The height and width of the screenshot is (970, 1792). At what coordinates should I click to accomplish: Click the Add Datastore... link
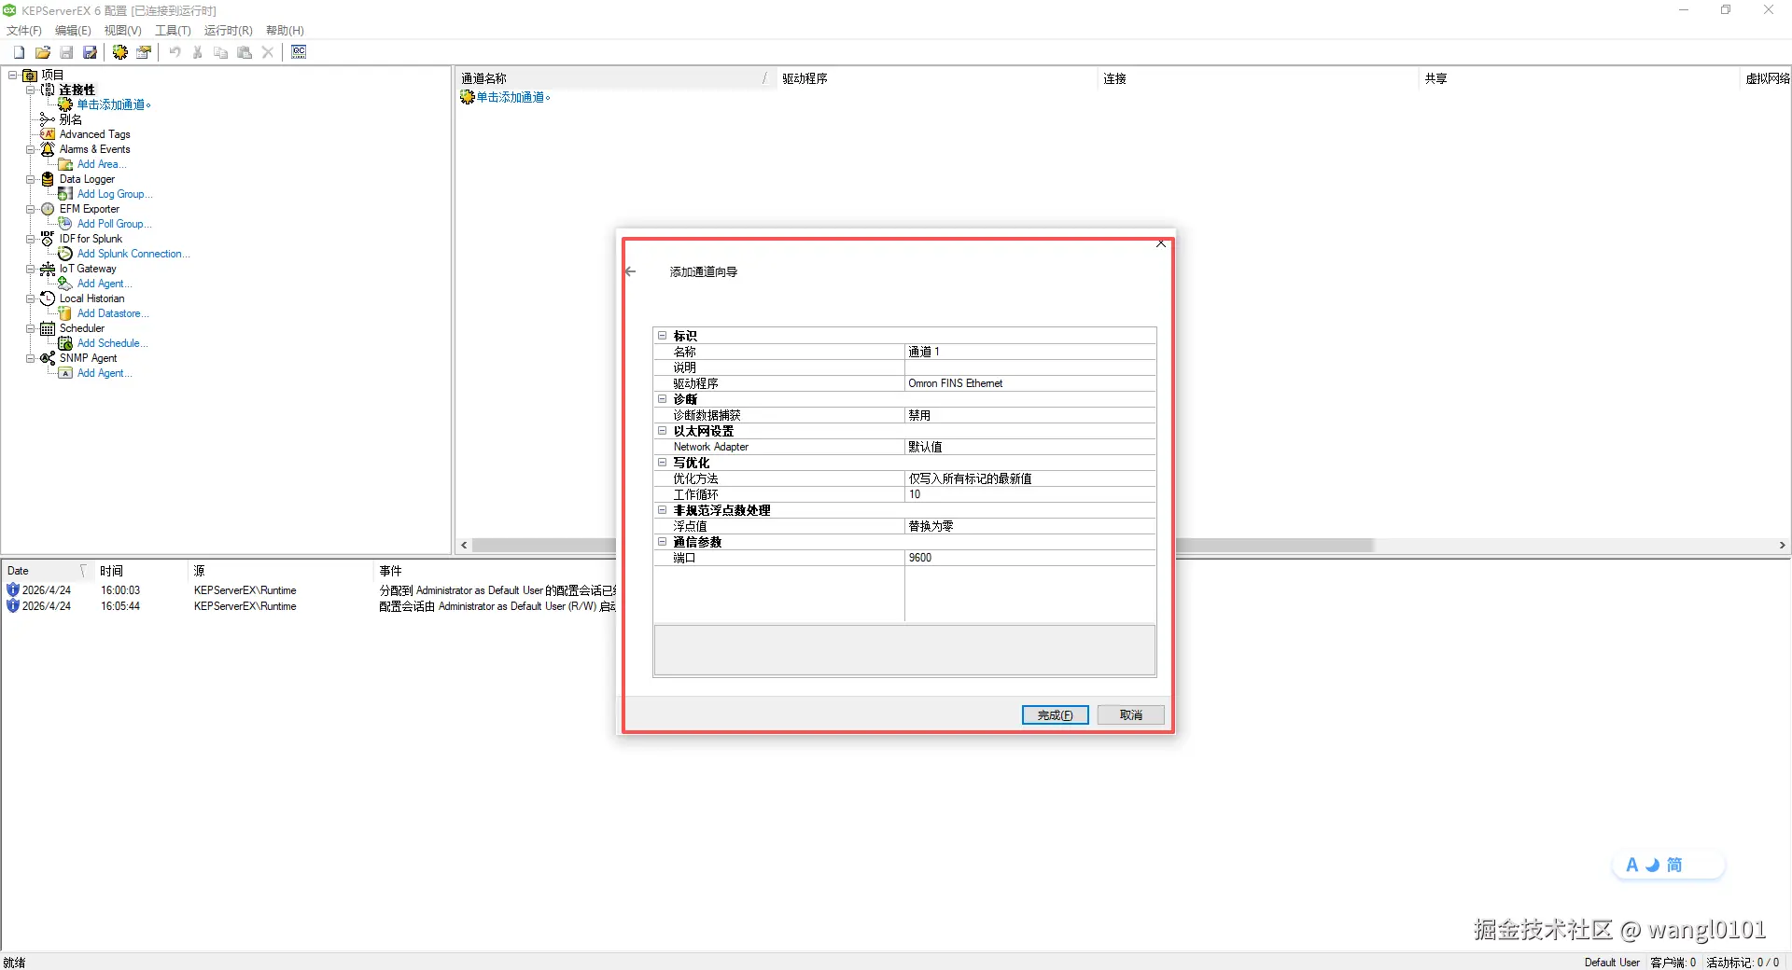click(x=113, y=313)
